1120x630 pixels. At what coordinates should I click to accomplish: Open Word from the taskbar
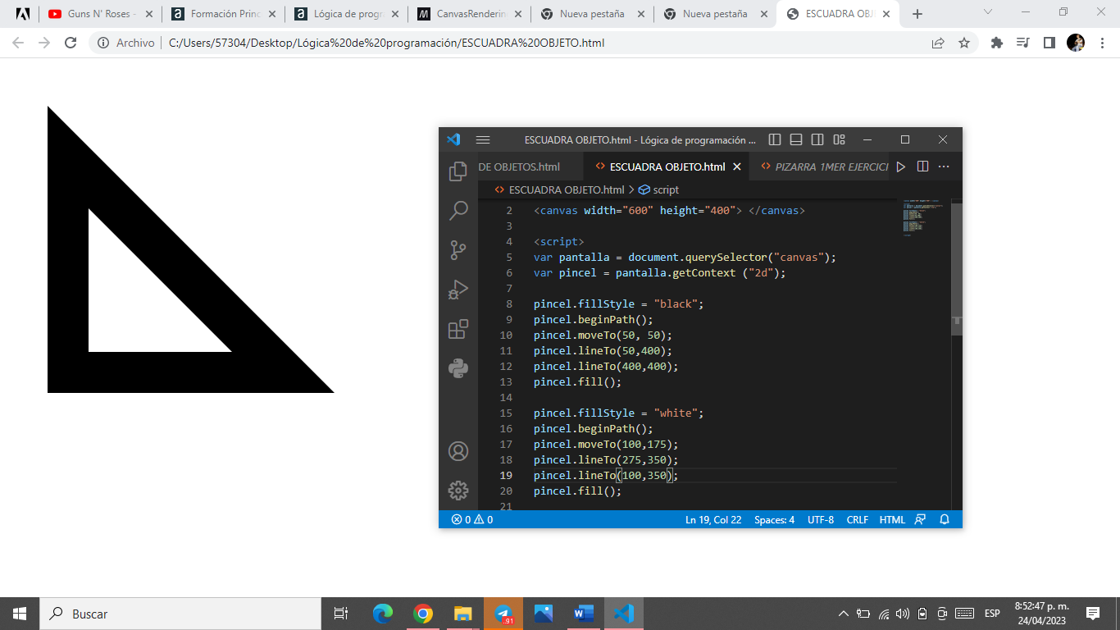click(584, 614)
